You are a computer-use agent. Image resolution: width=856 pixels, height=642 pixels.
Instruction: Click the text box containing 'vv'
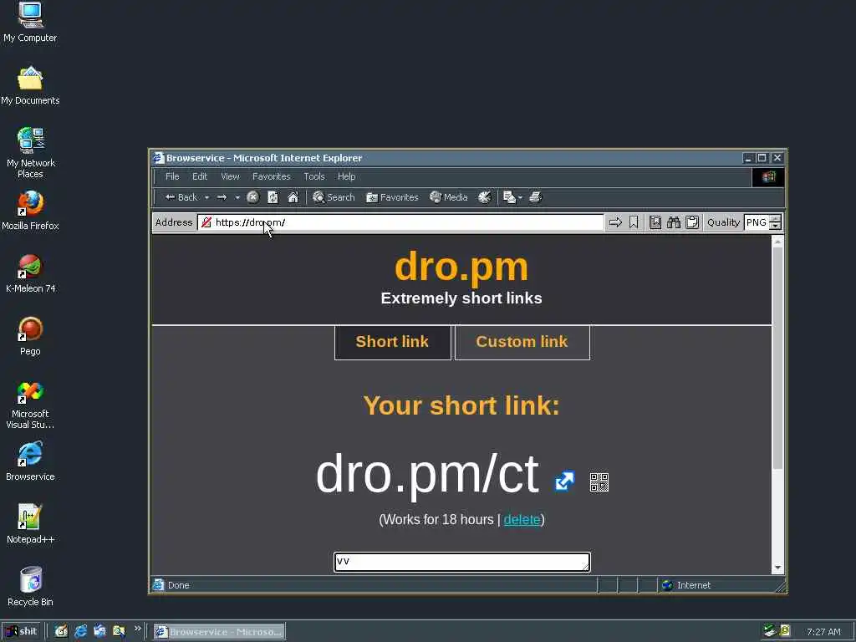(x=461, y=562)
